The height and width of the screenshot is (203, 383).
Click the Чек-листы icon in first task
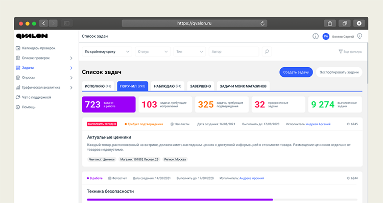pos(172,124)
